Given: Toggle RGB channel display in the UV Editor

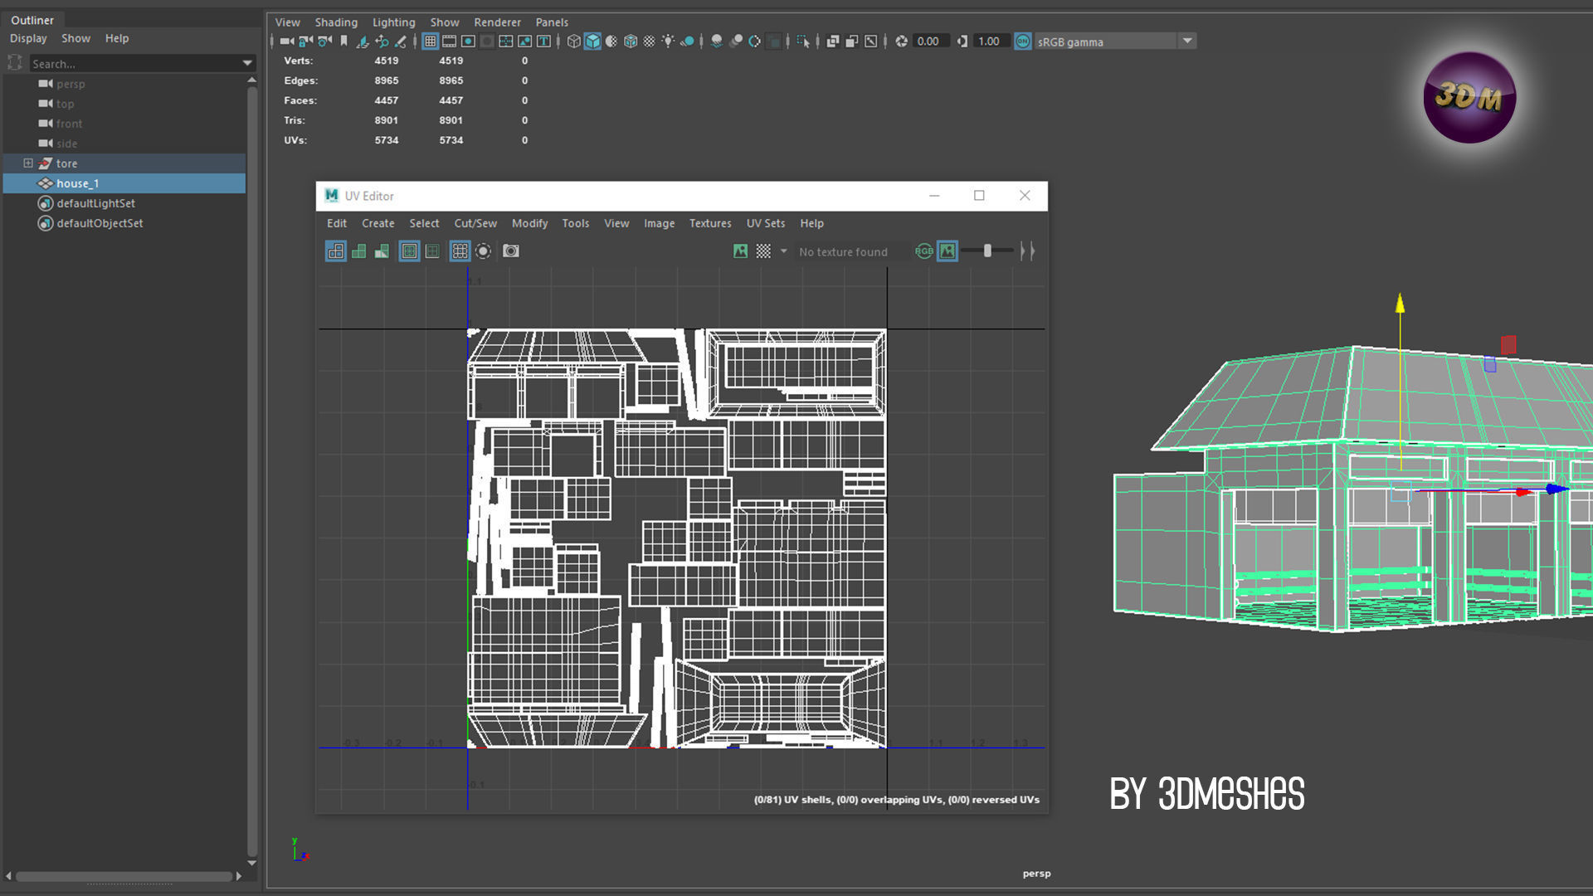Looking at the screenshot, I should click(923, 251).
